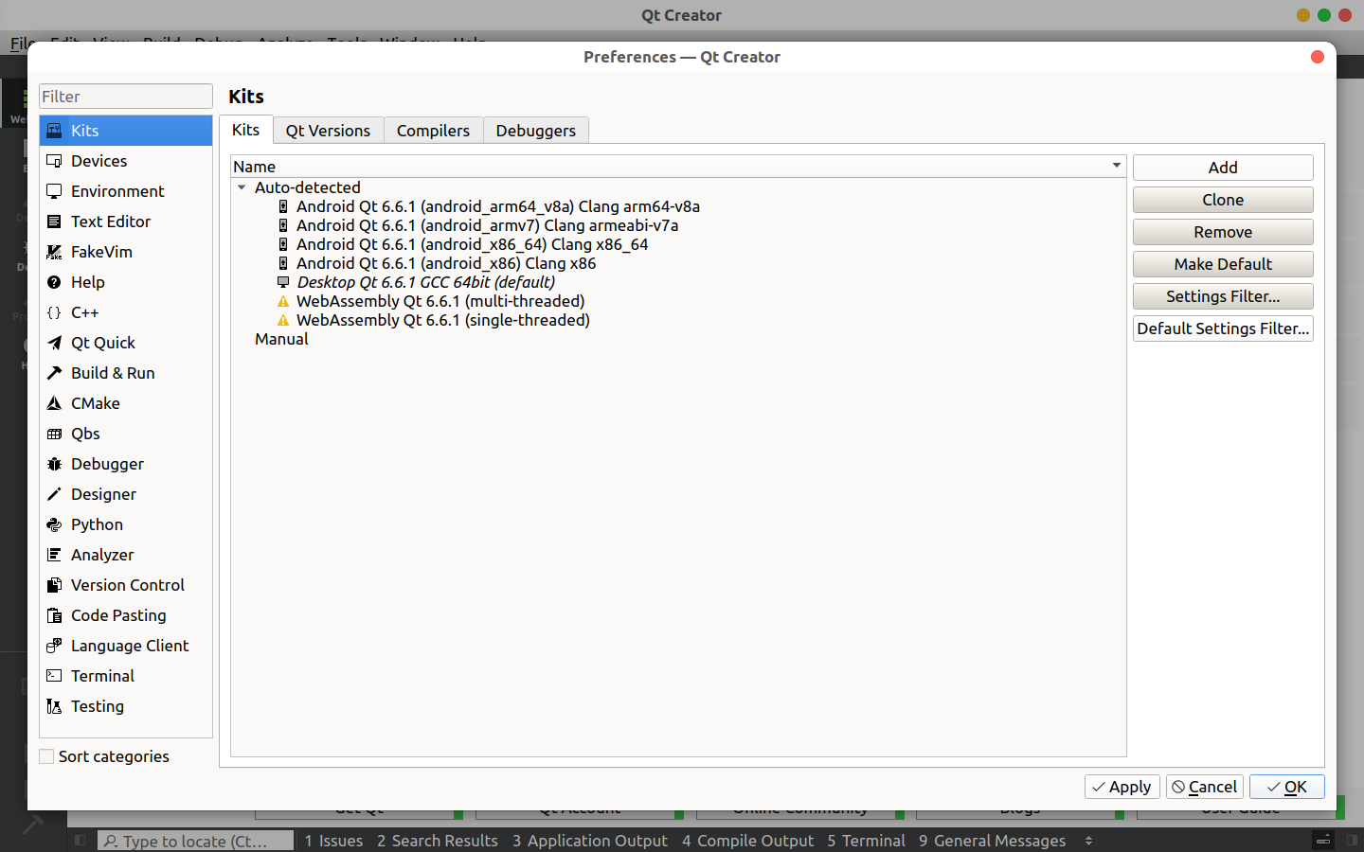Open the Build & Run hammer icon

(54, 373)
